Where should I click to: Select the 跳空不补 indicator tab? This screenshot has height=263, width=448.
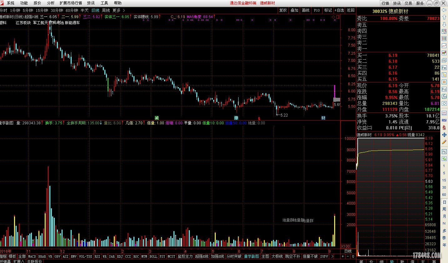[x=293, y=256]
